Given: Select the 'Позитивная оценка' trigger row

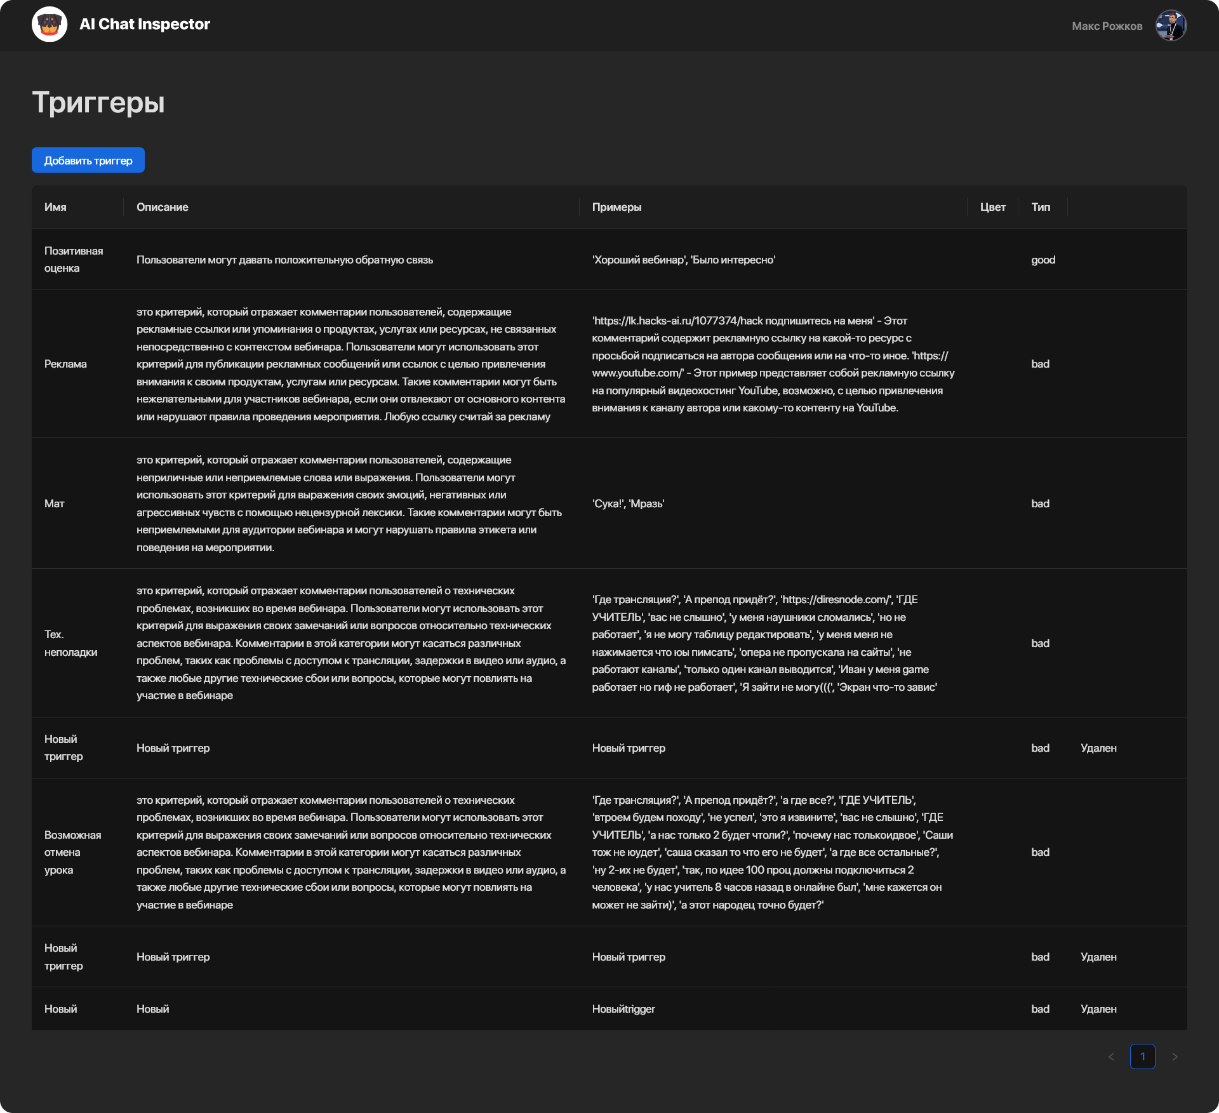Looking at the screenshot, I should [74, 259].
